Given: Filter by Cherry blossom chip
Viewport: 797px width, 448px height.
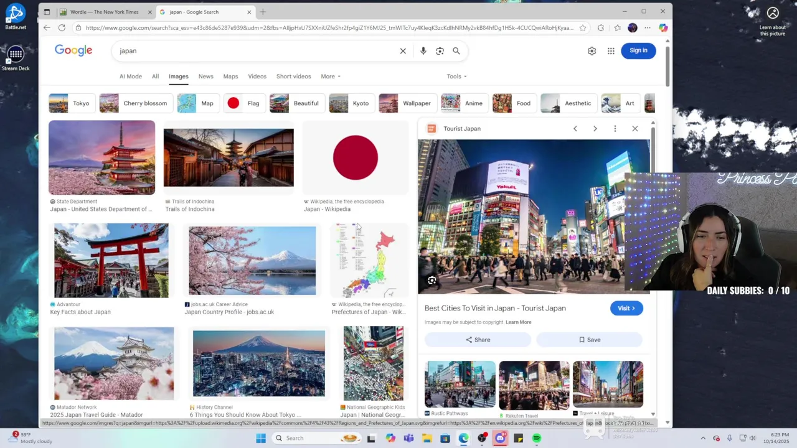Looking at the screenshot, I should pyautogui.click(x=136, y=103).
